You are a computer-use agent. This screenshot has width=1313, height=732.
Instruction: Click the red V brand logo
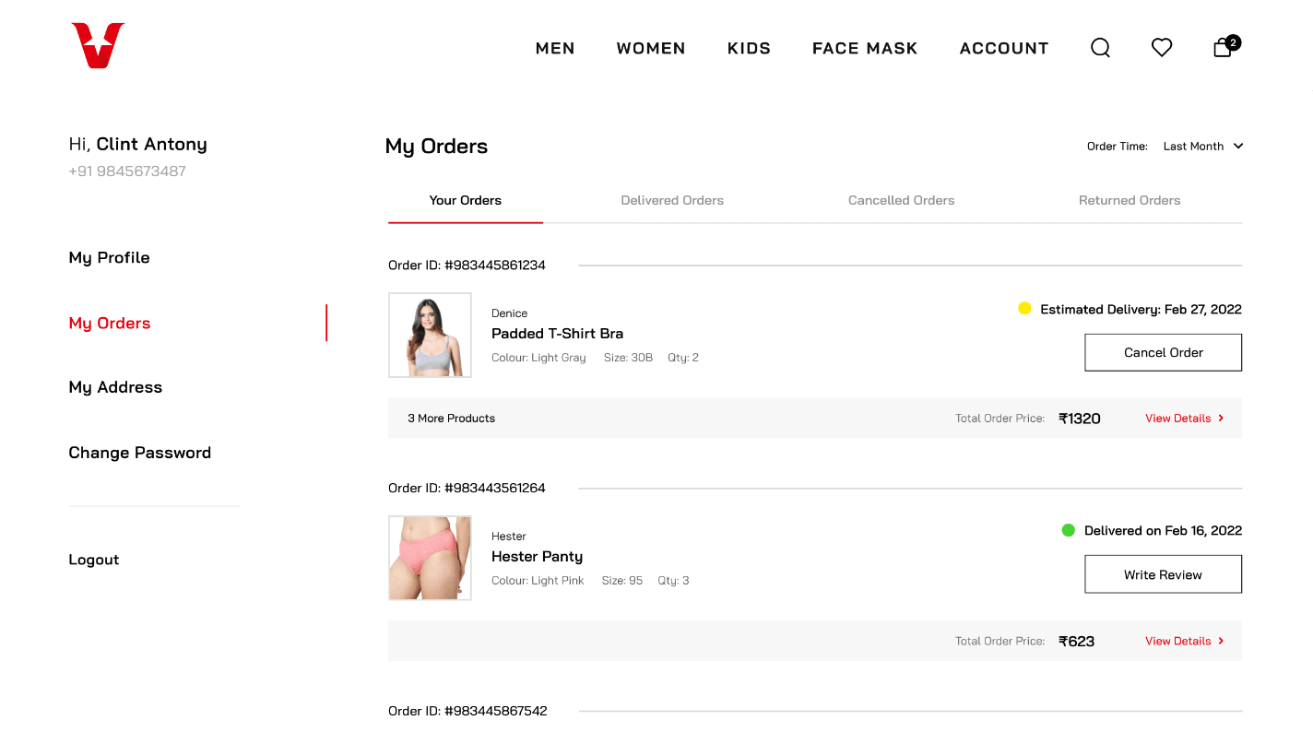[98, 46]
